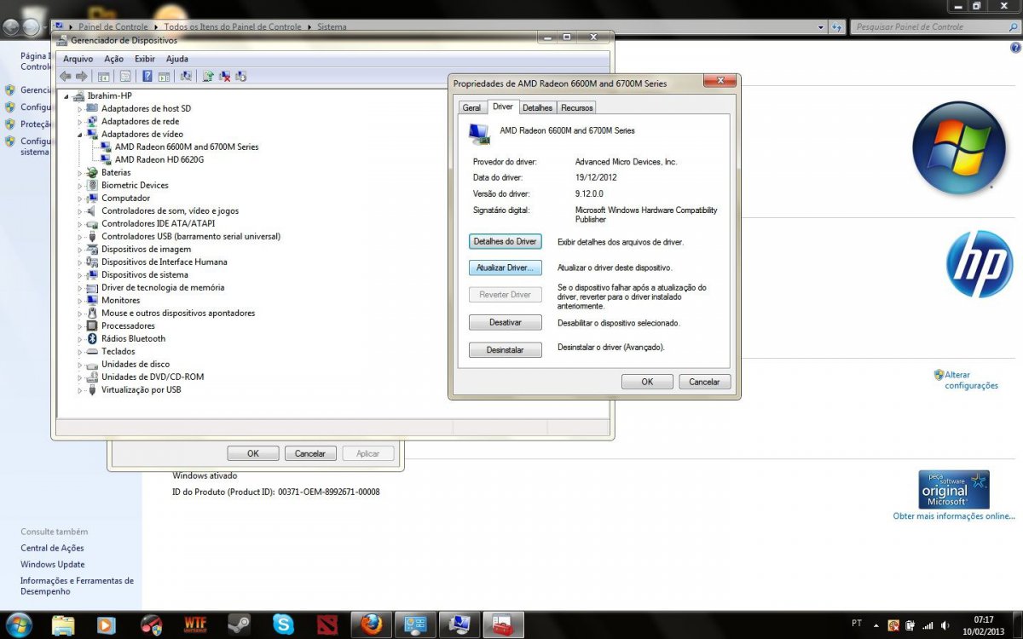The width and height of the screenshot is (1023, 639).
Task: Open the Arquivo menu
Action: [x=78, y=59]
